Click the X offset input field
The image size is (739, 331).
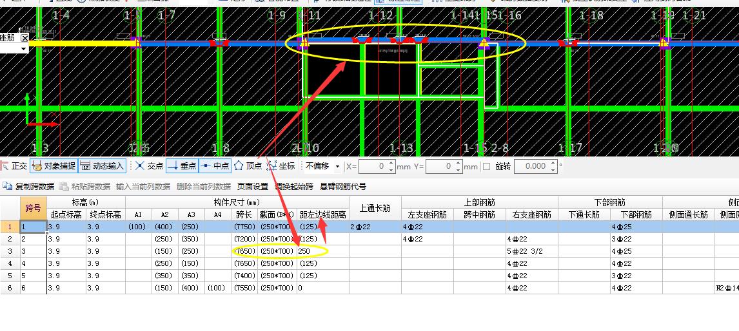(373, 166)
